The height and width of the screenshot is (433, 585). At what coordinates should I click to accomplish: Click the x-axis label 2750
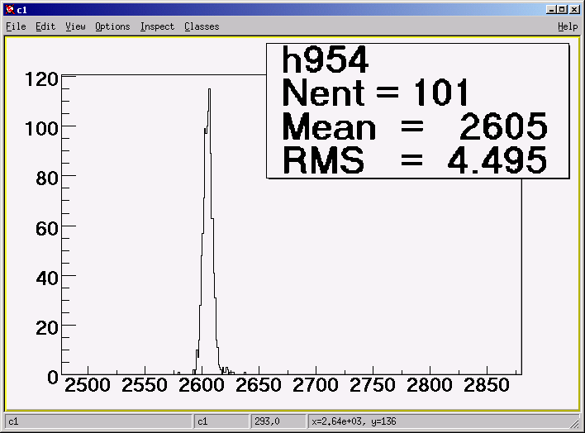(373, 385)
